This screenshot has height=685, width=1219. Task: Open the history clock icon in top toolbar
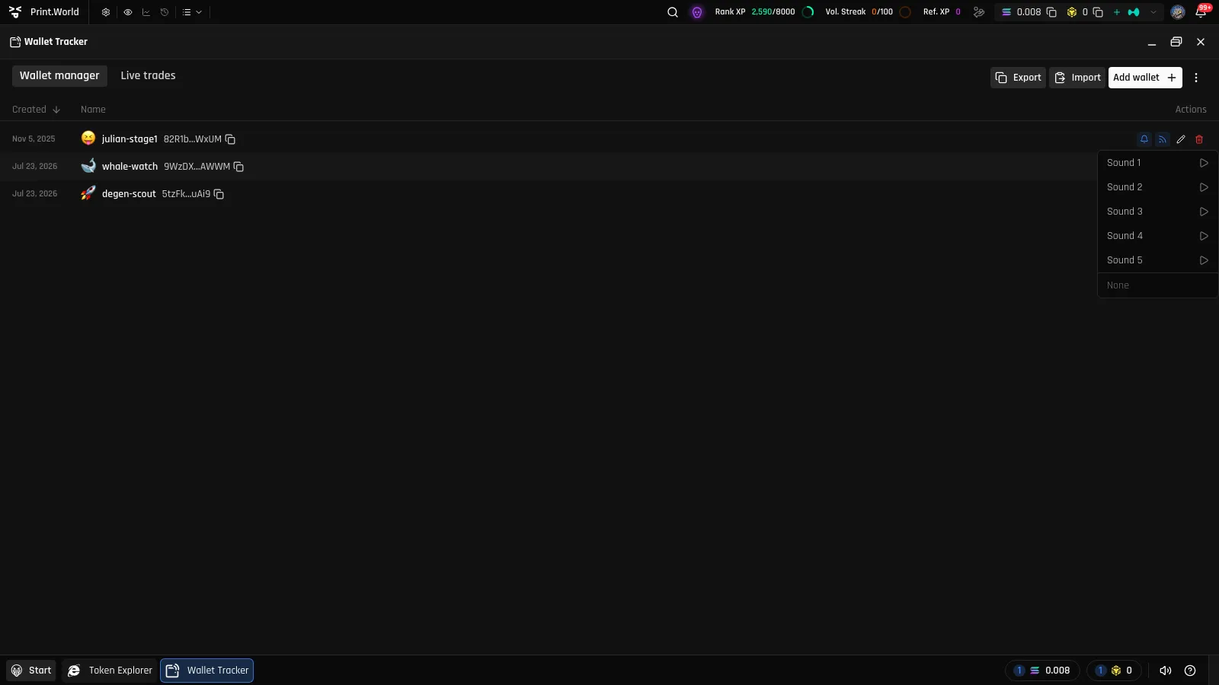point(165,12)
